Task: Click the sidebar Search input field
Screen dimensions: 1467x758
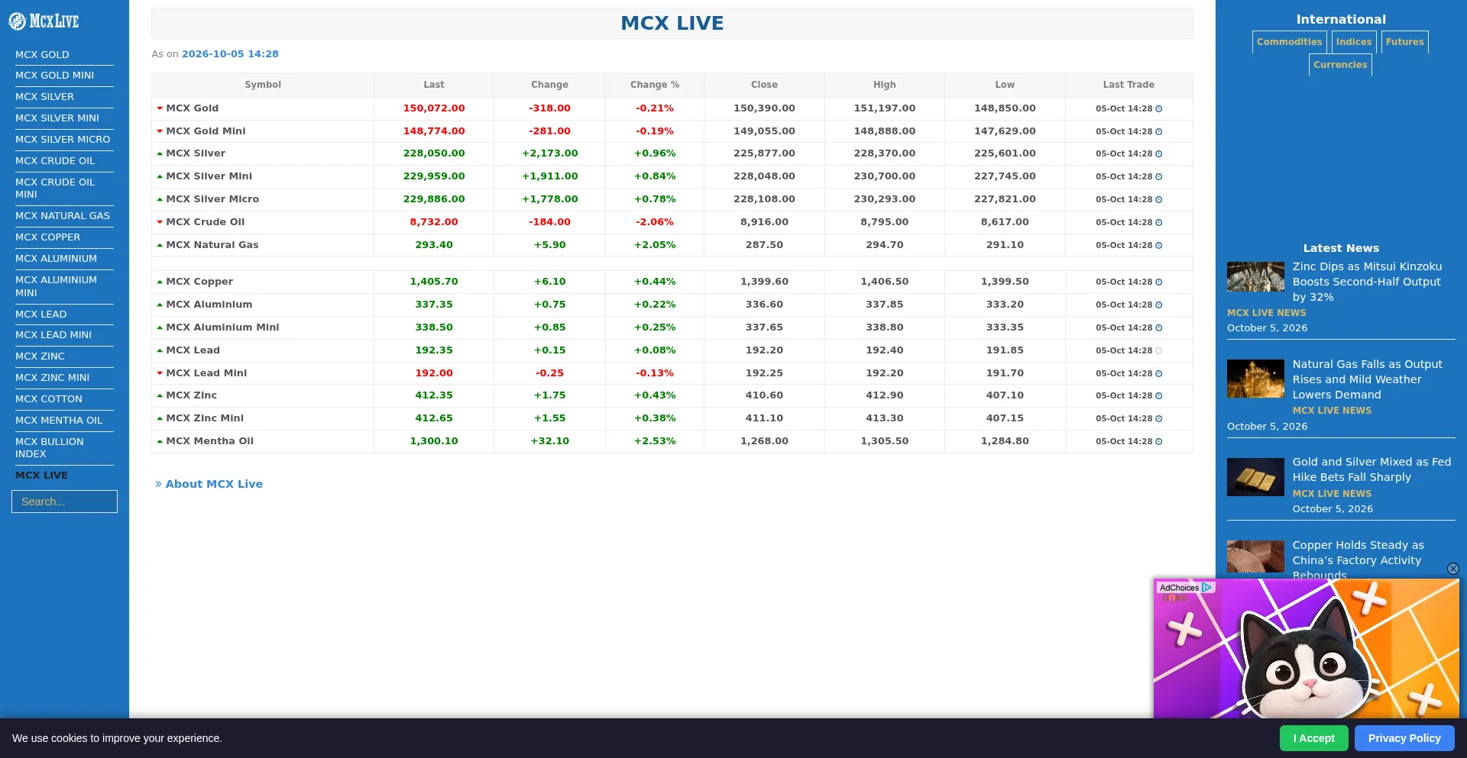Action: coord(64,502)
